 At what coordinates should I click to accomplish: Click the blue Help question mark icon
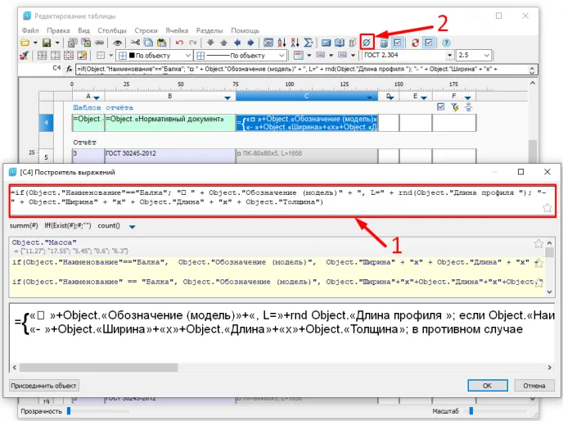(x=446, y=42)
